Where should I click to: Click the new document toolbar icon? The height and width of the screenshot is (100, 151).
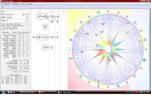(3, 7)
